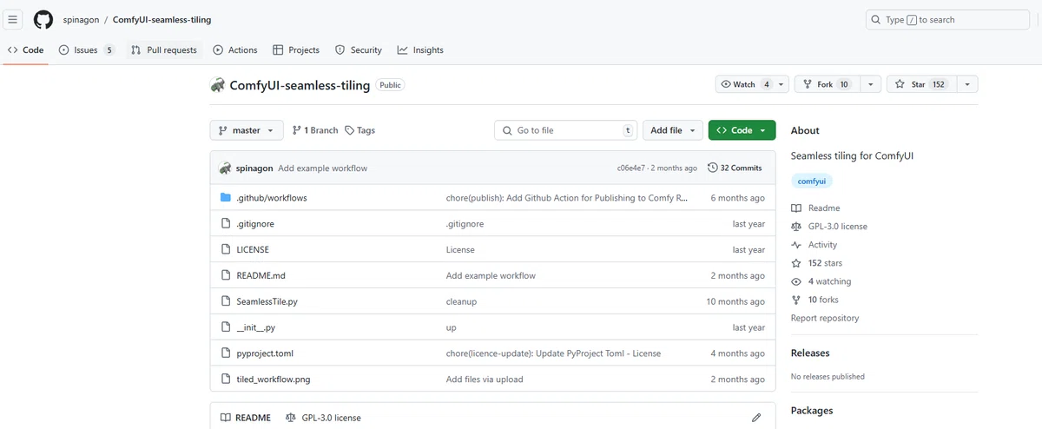1042x429 pixels.
Task: Open the LICENSE file
Action: [253, 250]
